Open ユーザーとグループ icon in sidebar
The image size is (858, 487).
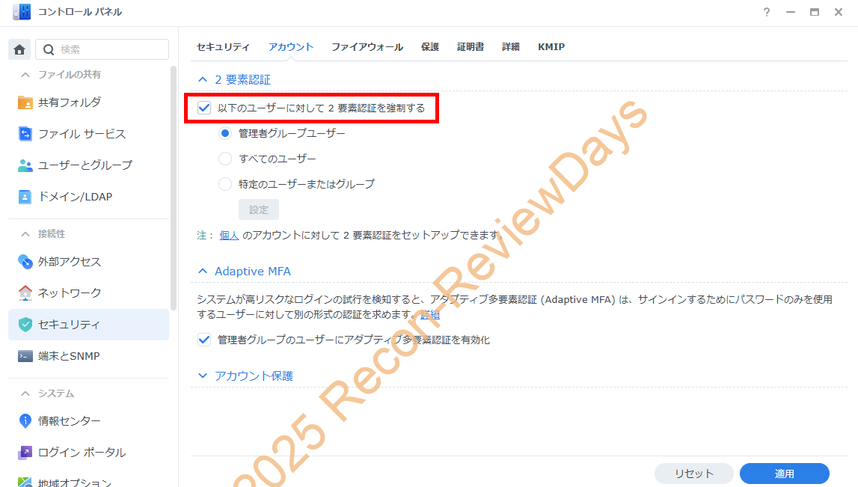[x=25, y=165]
